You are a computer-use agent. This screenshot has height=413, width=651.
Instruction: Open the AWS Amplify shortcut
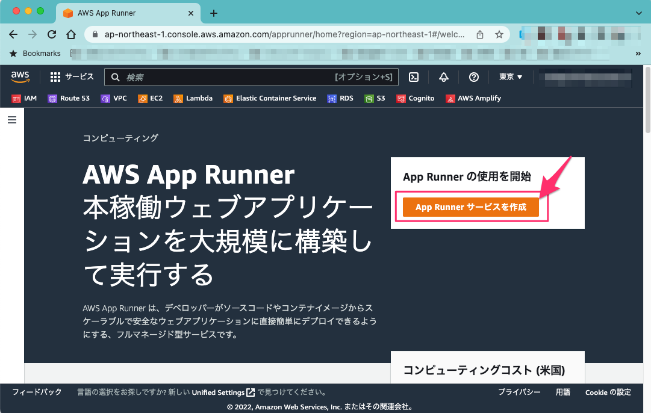[473, 98]
